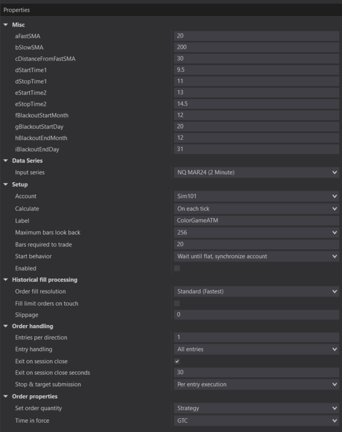Image resolution: width=342 pixels, height=432 pixels.
Task: Open the Start behavior dropdown
Action: pyautogui.click(x=256, y=256)
